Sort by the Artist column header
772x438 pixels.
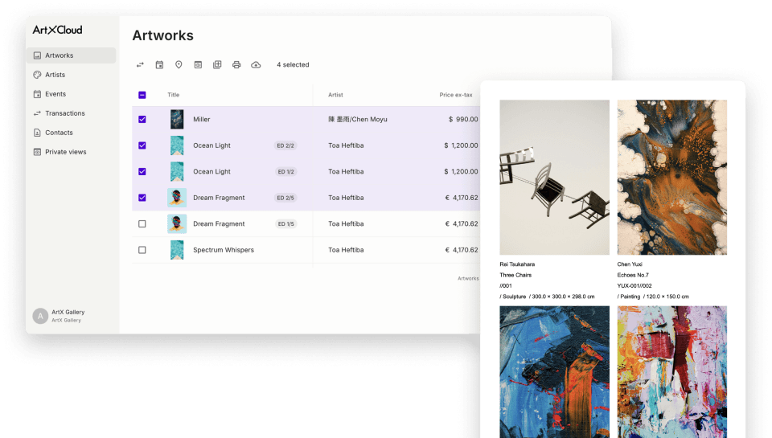(x=336, y=95)
